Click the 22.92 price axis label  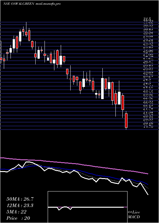pos(148,98)
